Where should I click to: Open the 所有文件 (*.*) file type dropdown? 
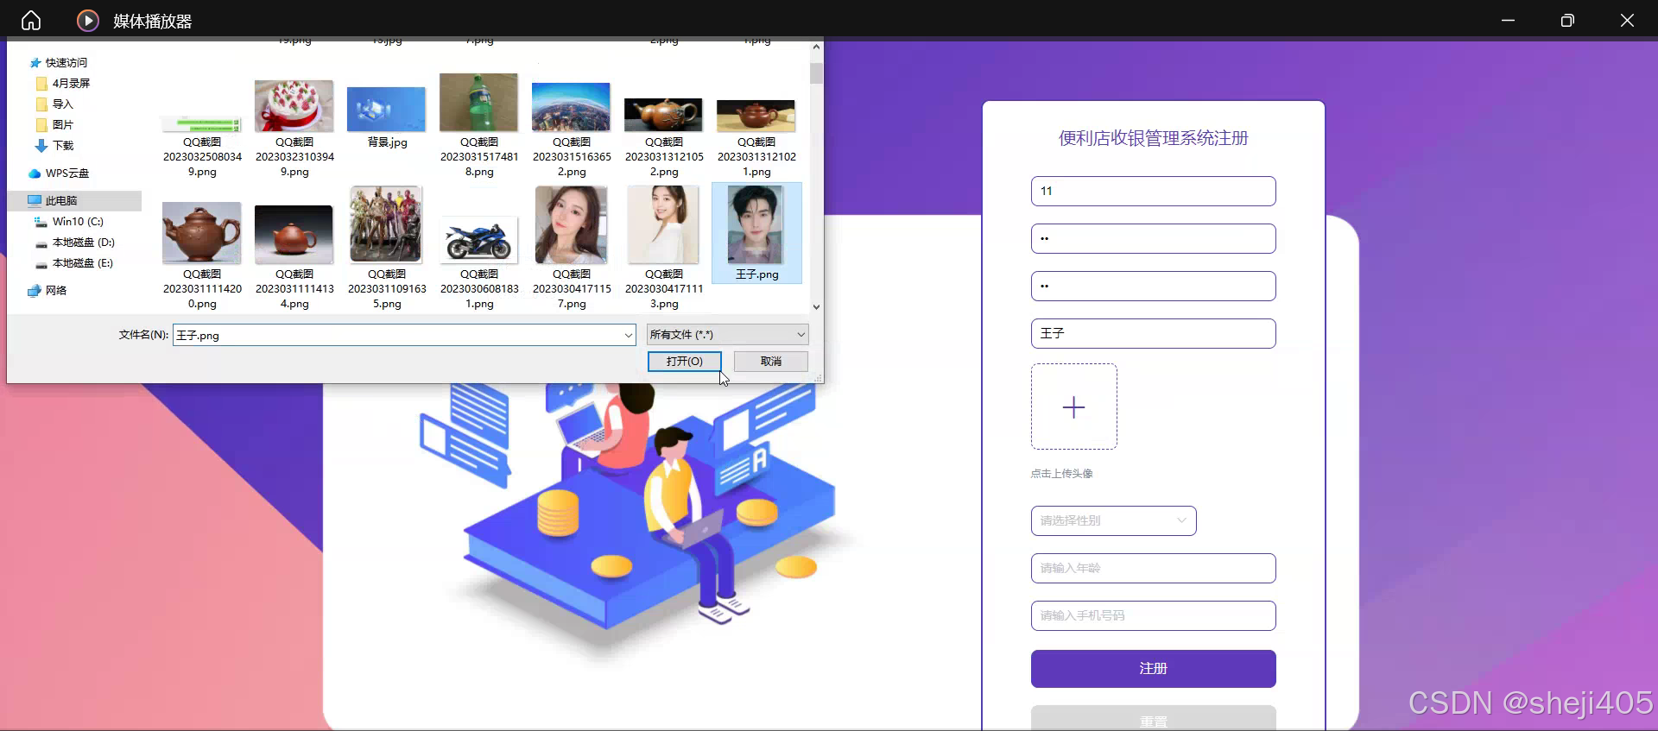[x=727, y=335]
